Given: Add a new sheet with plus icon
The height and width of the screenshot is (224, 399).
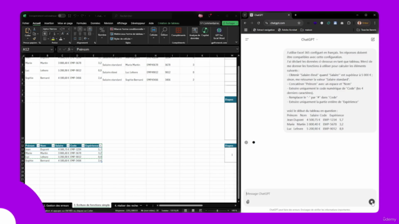Looking at the screenshot, I should pos(147,205).
